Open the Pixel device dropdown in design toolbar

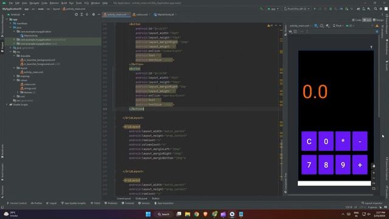click(338, 26)
